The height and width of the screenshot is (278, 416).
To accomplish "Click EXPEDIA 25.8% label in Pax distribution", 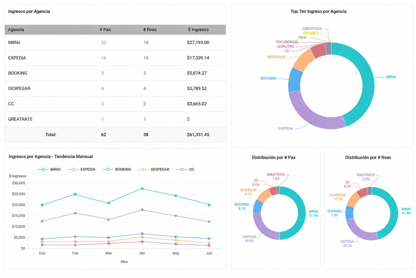I will pyautogui.click(x=249, y=239).
